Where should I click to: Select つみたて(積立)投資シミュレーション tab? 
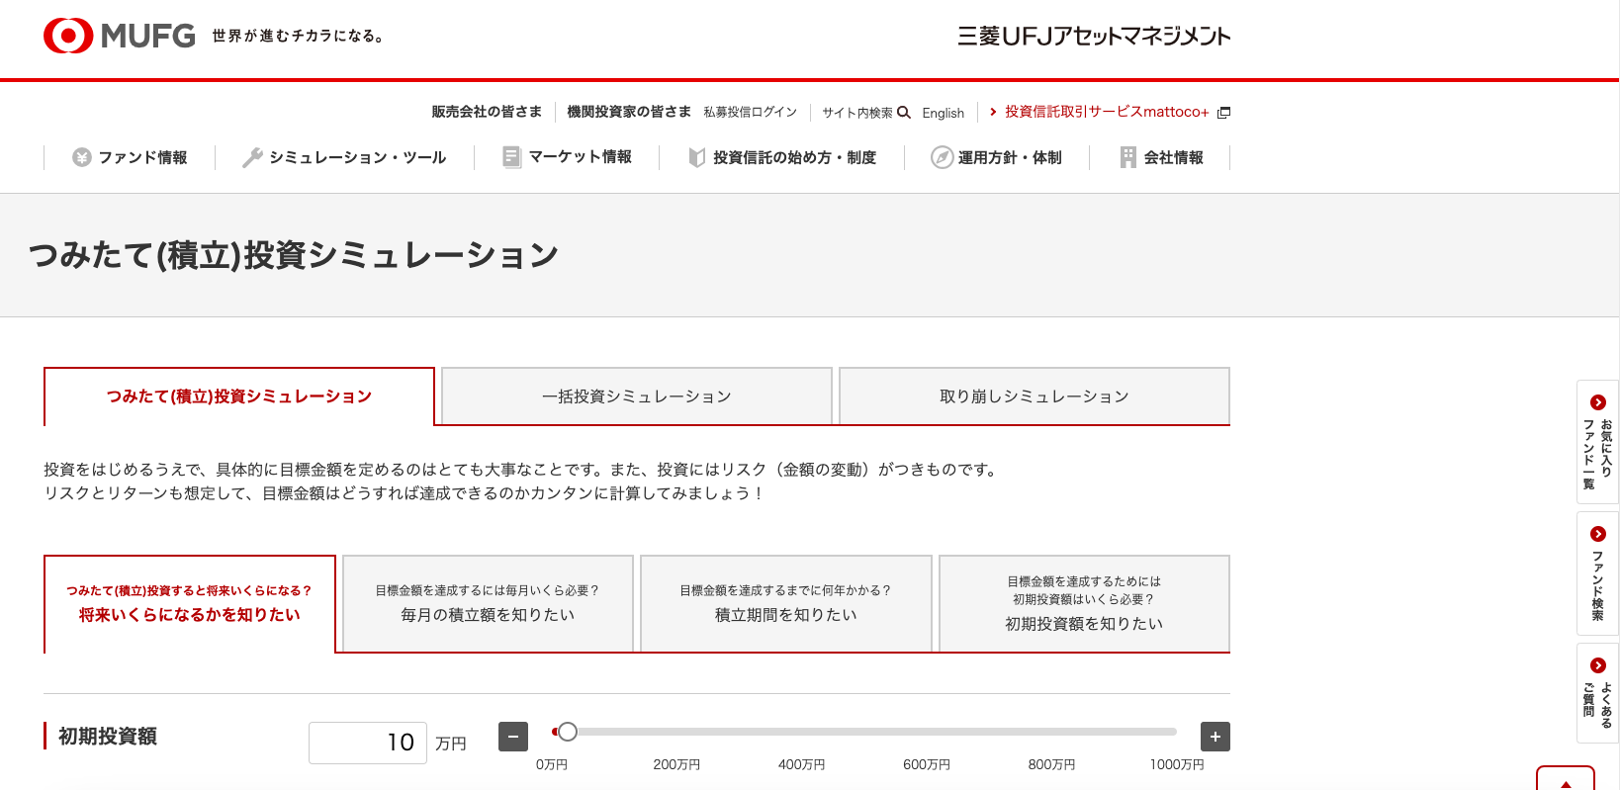click(239, 396)
